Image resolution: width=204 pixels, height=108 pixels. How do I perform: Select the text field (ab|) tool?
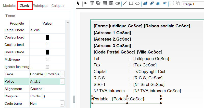[86, 3]
